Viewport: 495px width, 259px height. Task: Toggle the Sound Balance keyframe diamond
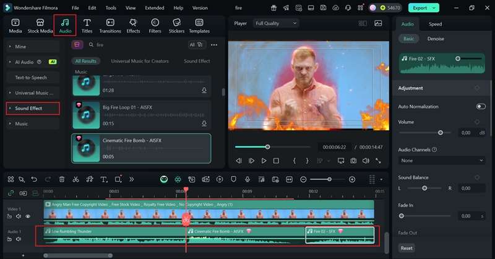pyautogui.click(x=477, y=178)
